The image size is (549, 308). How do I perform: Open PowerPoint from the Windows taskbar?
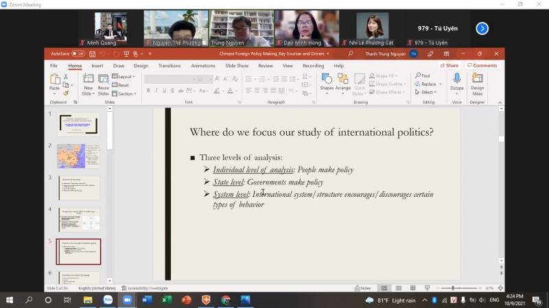pos(186,300)
